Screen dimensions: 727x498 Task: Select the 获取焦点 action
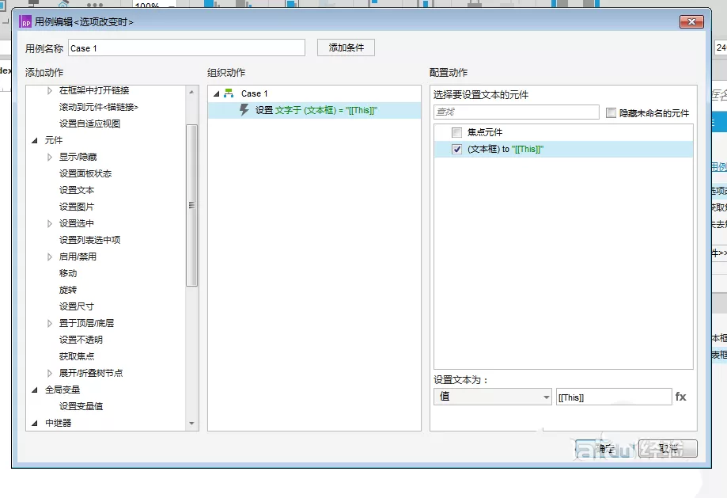(x=77, y=356)
